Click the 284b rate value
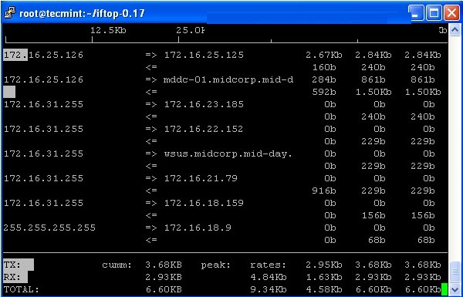 pos(324,79)
